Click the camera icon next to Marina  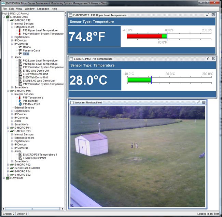tap(20, 47)
